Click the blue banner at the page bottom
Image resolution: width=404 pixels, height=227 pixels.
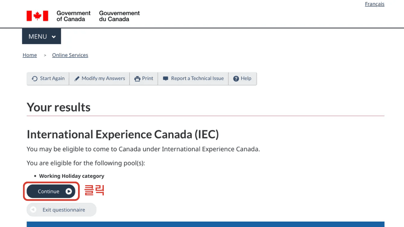coord(205,224)
